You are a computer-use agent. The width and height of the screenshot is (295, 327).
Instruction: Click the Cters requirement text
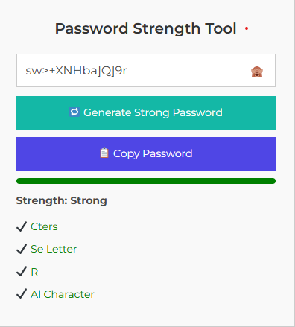coord(44,226)
